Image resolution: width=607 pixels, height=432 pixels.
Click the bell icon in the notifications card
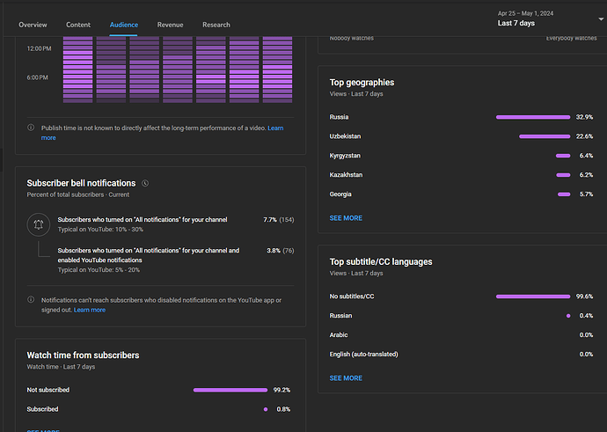click(x=38, y=224)
